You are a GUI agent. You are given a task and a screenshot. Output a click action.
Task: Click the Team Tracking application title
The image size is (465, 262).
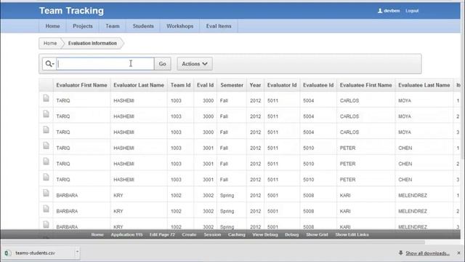click(71, 11)
